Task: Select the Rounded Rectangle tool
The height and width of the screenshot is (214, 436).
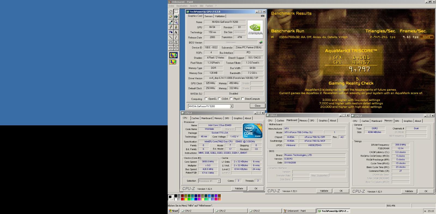Action: 176,48
